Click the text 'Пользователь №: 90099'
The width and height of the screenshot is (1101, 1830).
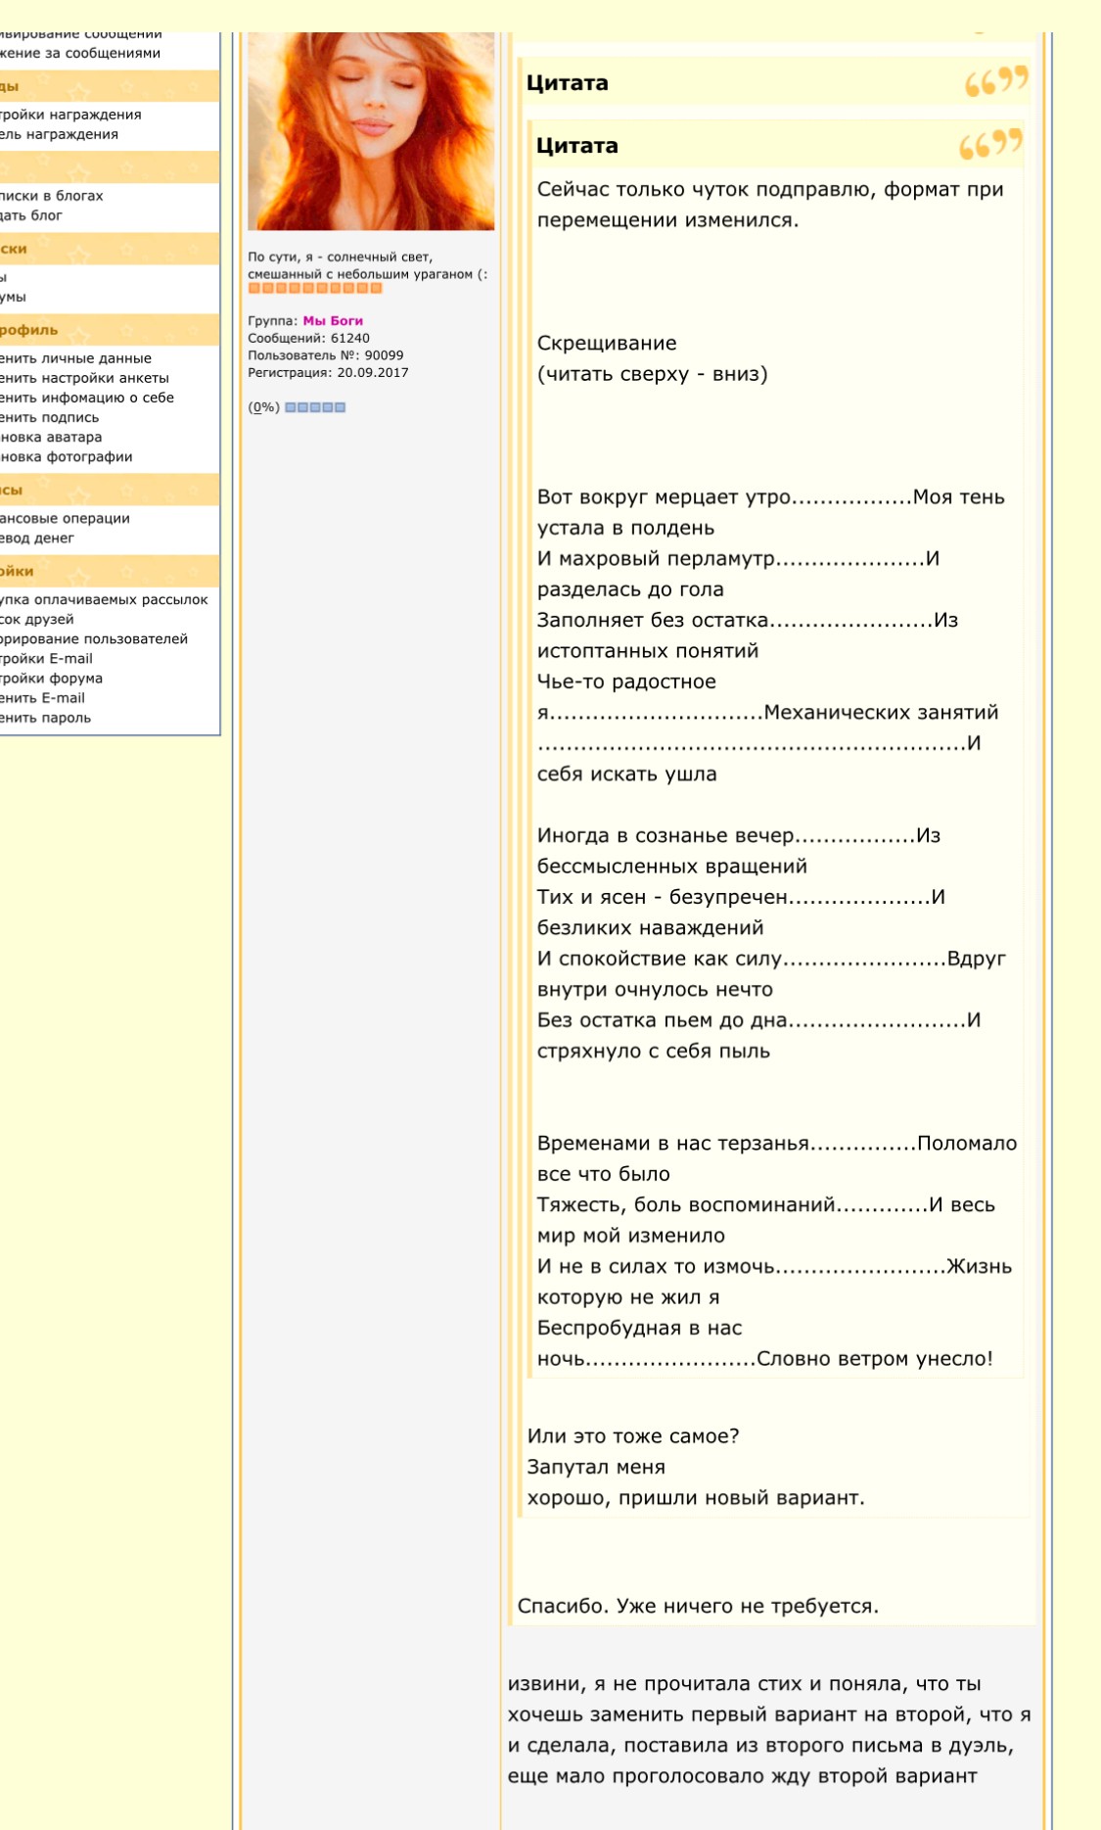326,355
